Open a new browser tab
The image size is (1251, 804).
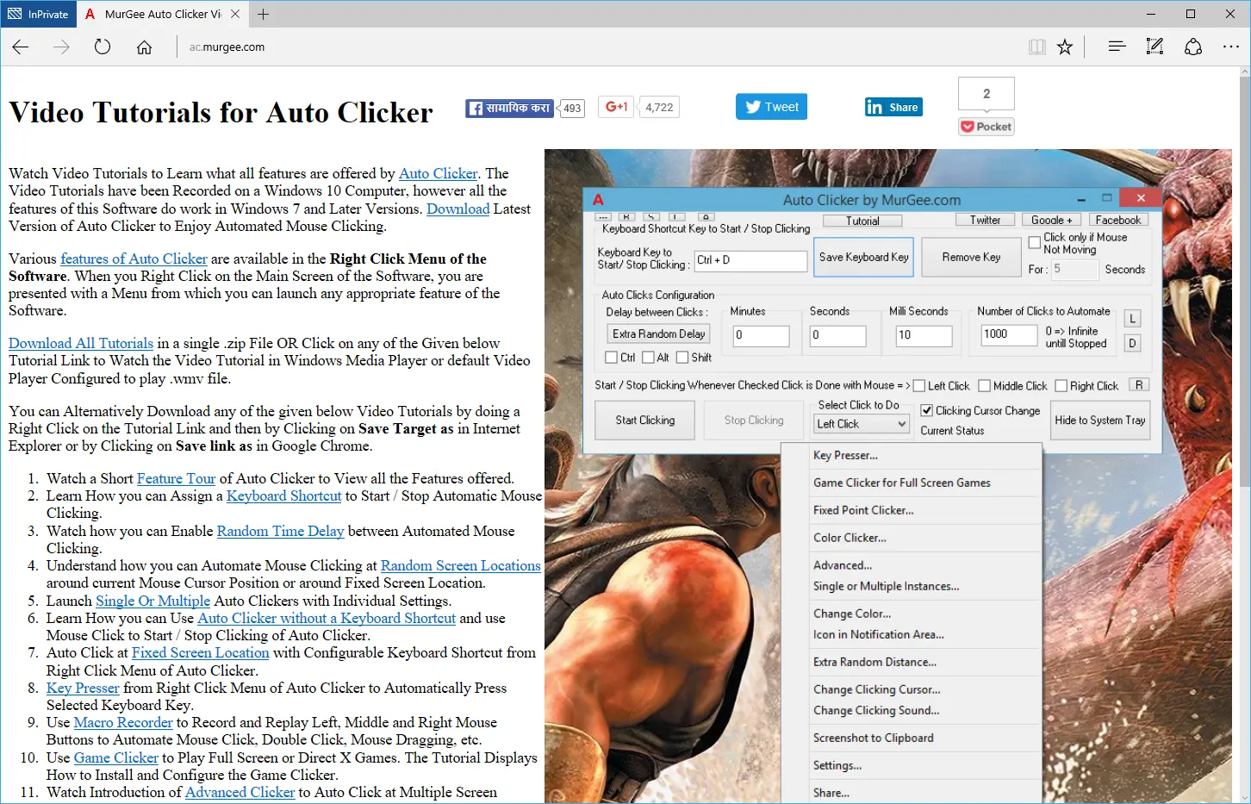point(264,14)
